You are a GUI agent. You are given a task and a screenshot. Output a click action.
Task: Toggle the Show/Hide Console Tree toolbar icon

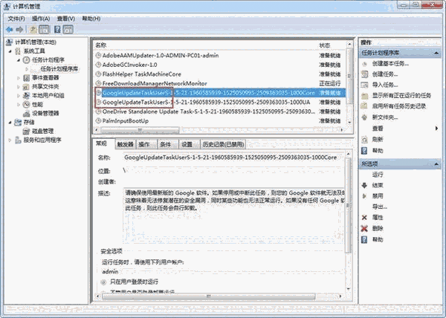[44, 29]
